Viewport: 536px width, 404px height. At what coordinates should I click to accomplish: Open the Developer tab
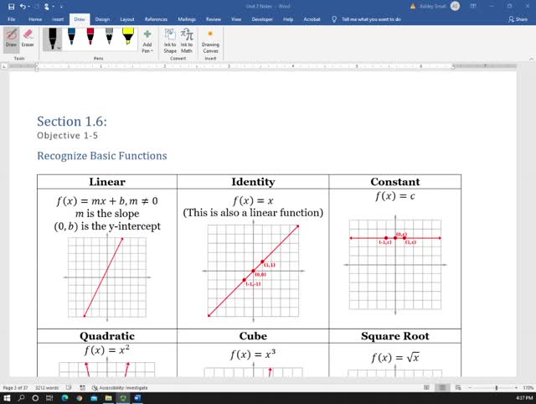[262, 19]
